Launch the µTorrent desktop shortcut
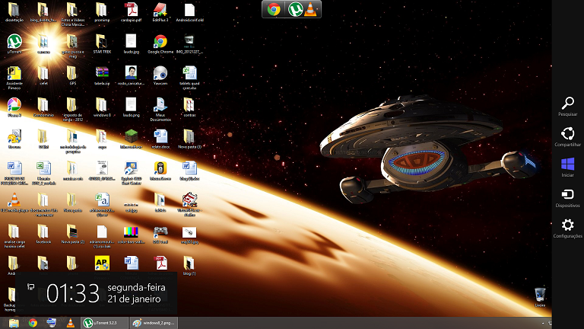 [x=14, y=44]
